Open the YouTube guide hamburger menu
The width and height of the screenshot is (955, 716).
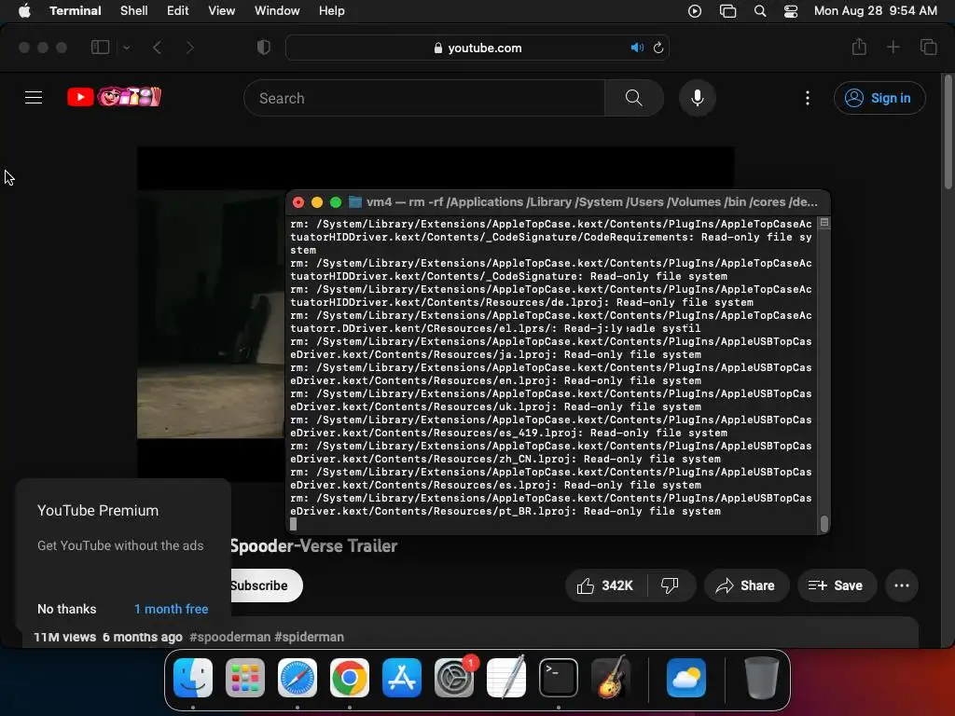(x=34, y=97)
